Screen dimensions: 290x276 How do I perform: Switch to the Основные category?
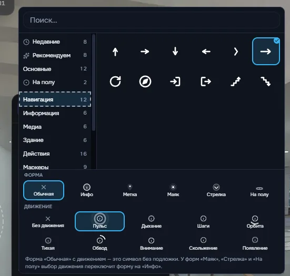point(55,69)
